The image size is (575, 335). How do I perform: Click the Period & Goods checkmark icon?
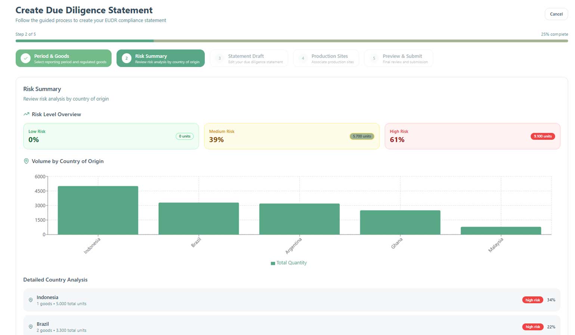pos(25,59)
